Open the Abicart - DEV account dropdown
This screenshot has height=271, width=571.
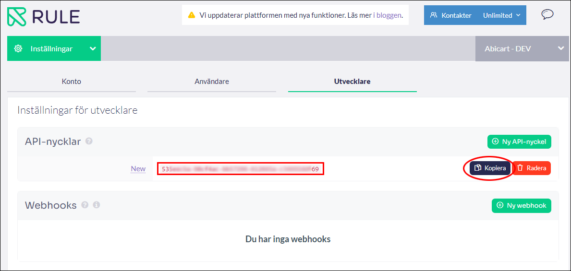pos(560,48)
